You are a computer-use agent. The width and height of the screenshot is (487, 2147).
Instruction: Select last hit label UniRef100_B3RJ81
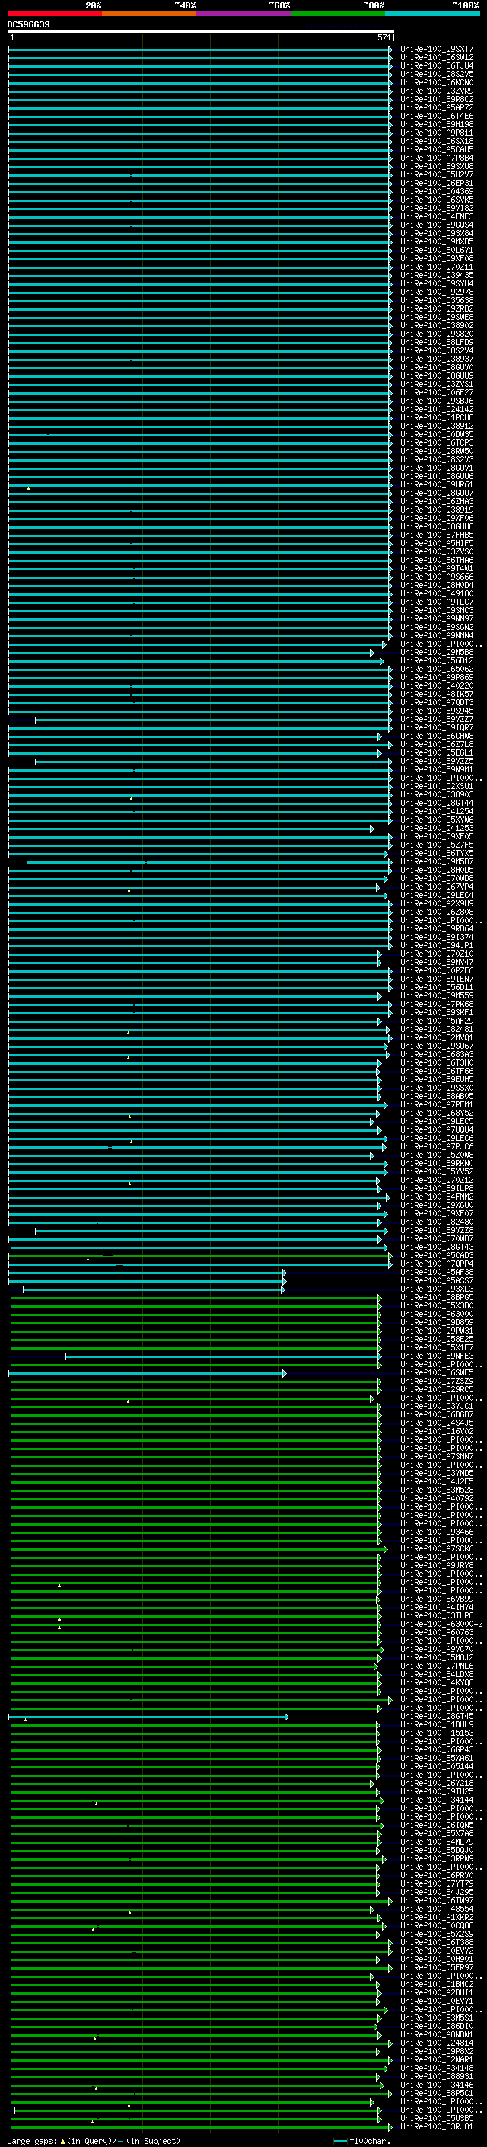pyautogui.click(x=437, y=2127)
